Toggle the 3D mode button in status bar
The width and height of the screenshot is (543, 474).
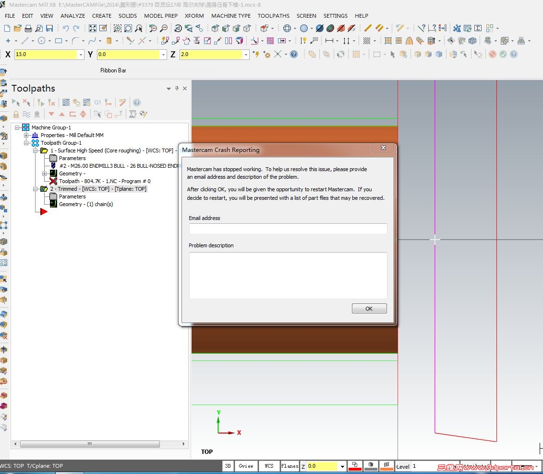[x=228, y=466]
